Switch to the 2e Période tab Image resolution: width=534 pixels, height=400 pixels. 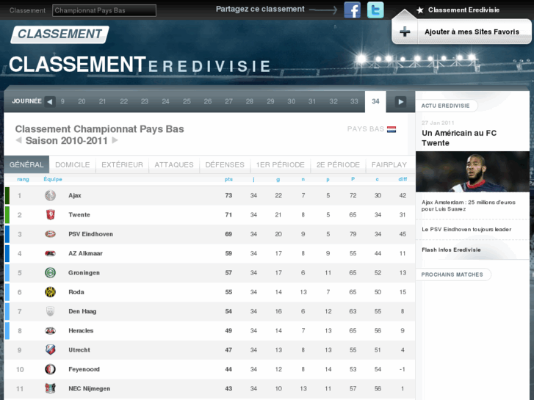[338, 164]
